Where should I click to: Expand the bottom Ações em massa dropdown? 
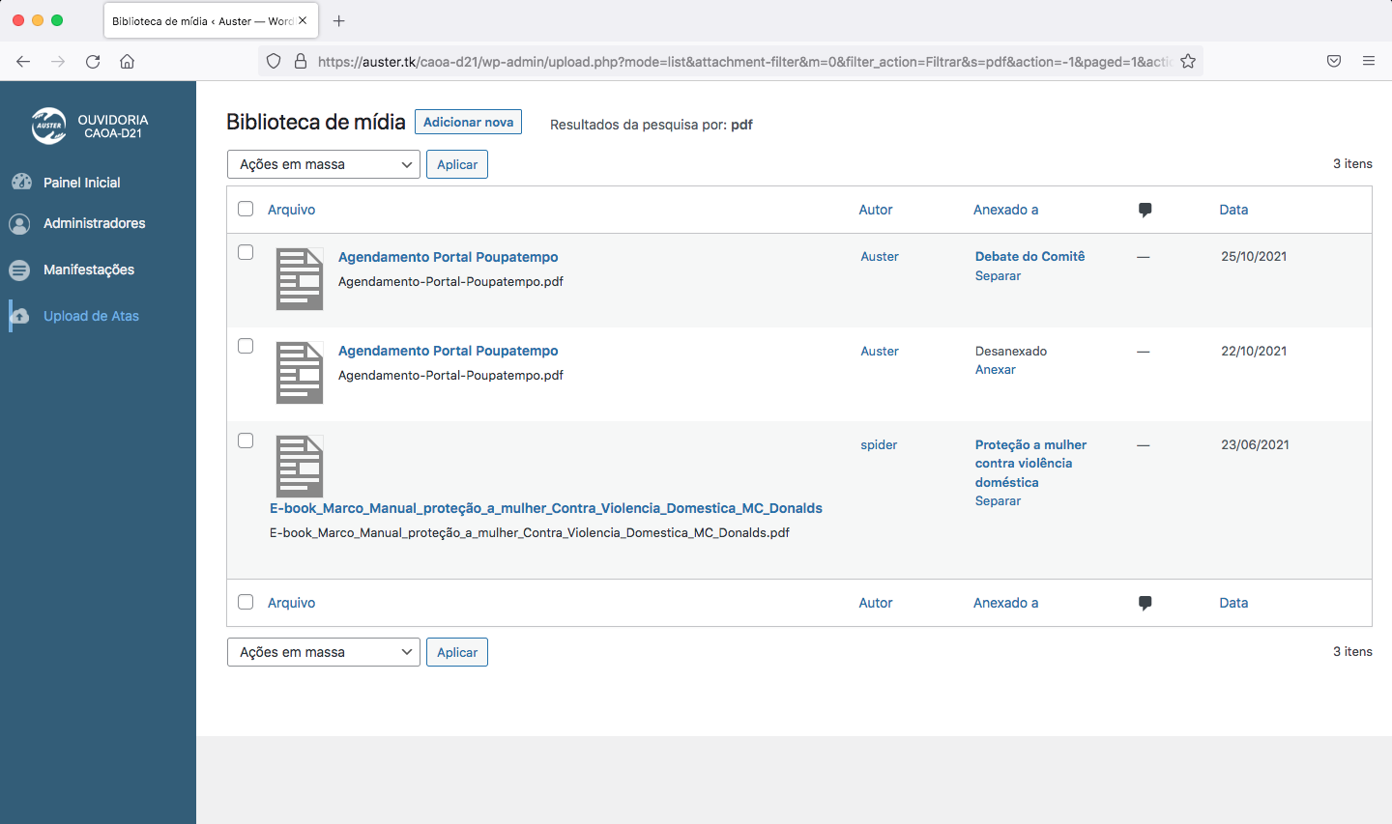coord(323,652)
